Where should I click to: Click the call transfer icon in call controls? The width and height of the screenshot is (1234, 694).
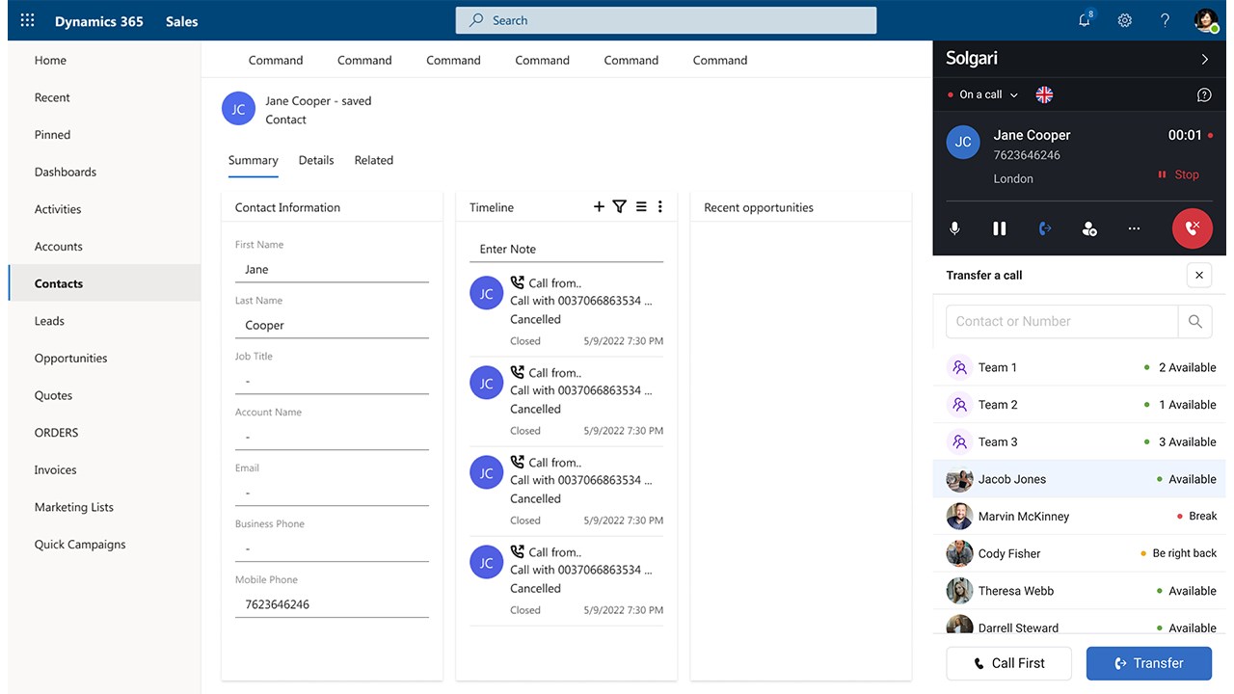[1044, 228]
